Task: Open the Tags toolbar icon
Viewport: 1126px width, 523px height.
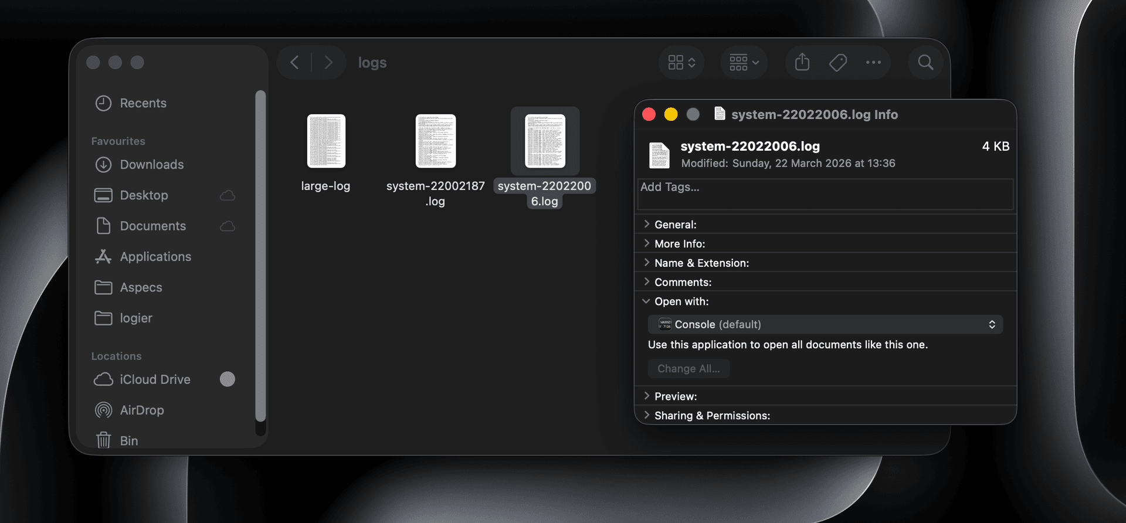Action: pos(838,62)
